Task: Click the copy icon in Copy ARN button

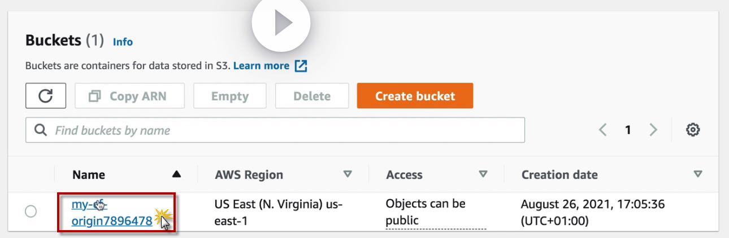Action: 95,96
